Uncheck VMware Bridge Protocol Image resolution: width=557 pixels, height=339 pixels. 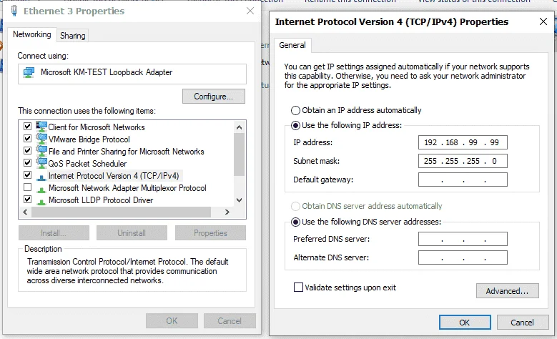pyautogui.click(x=27, y=138)
